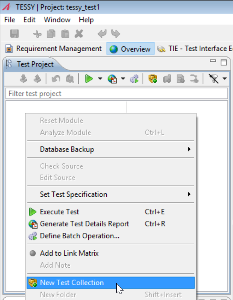233x300 pixels.
Task: Click the reset module curved arrow icon
Action: [x=56, y=79]
